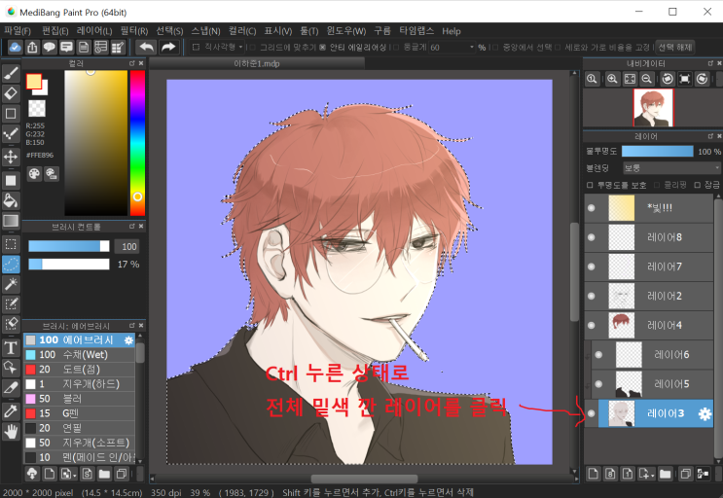Hide the 레이어4 hair layer

591,325
